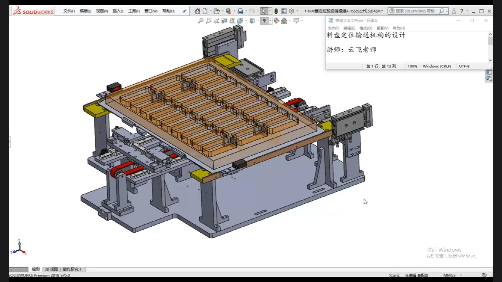Open the task pane forum chat icon
The width and height of the screenshot is (502, 282).
click(x=489, y=79)
